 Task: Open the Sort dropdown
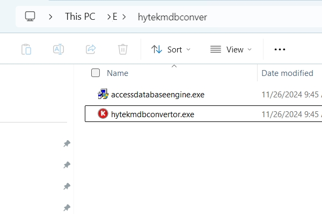click(171, 49)
